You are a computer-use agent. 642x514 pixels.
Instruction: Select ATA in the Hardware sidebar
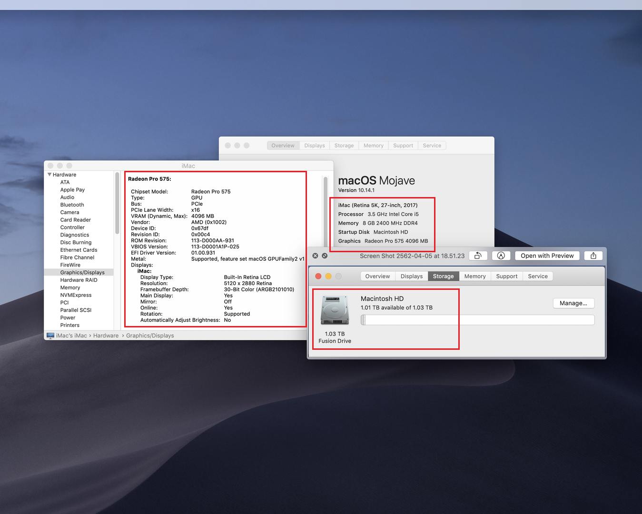coord(65,182)
